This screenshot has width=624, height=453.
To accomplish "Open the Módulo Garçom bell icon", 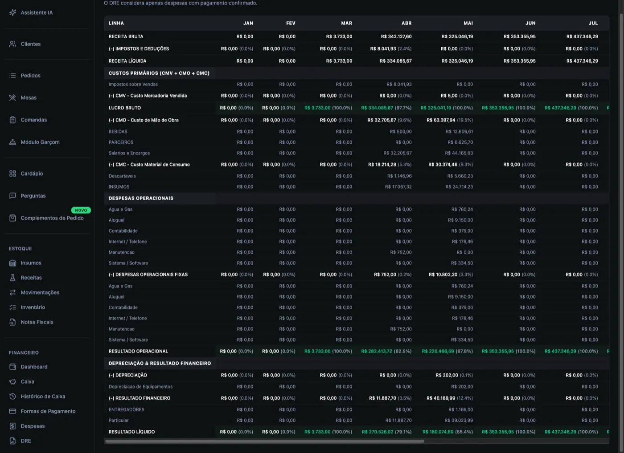I will 12,142.
